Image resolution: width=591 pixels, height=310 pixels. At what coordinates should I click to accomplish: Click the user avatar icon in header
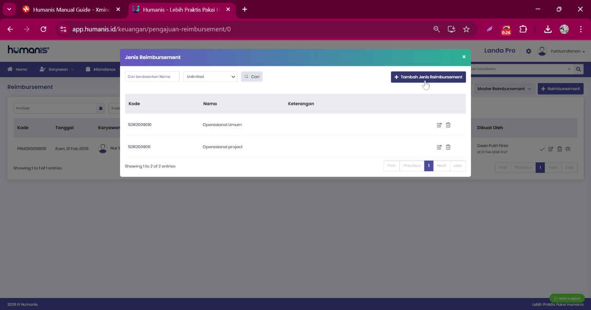(542, 51)
